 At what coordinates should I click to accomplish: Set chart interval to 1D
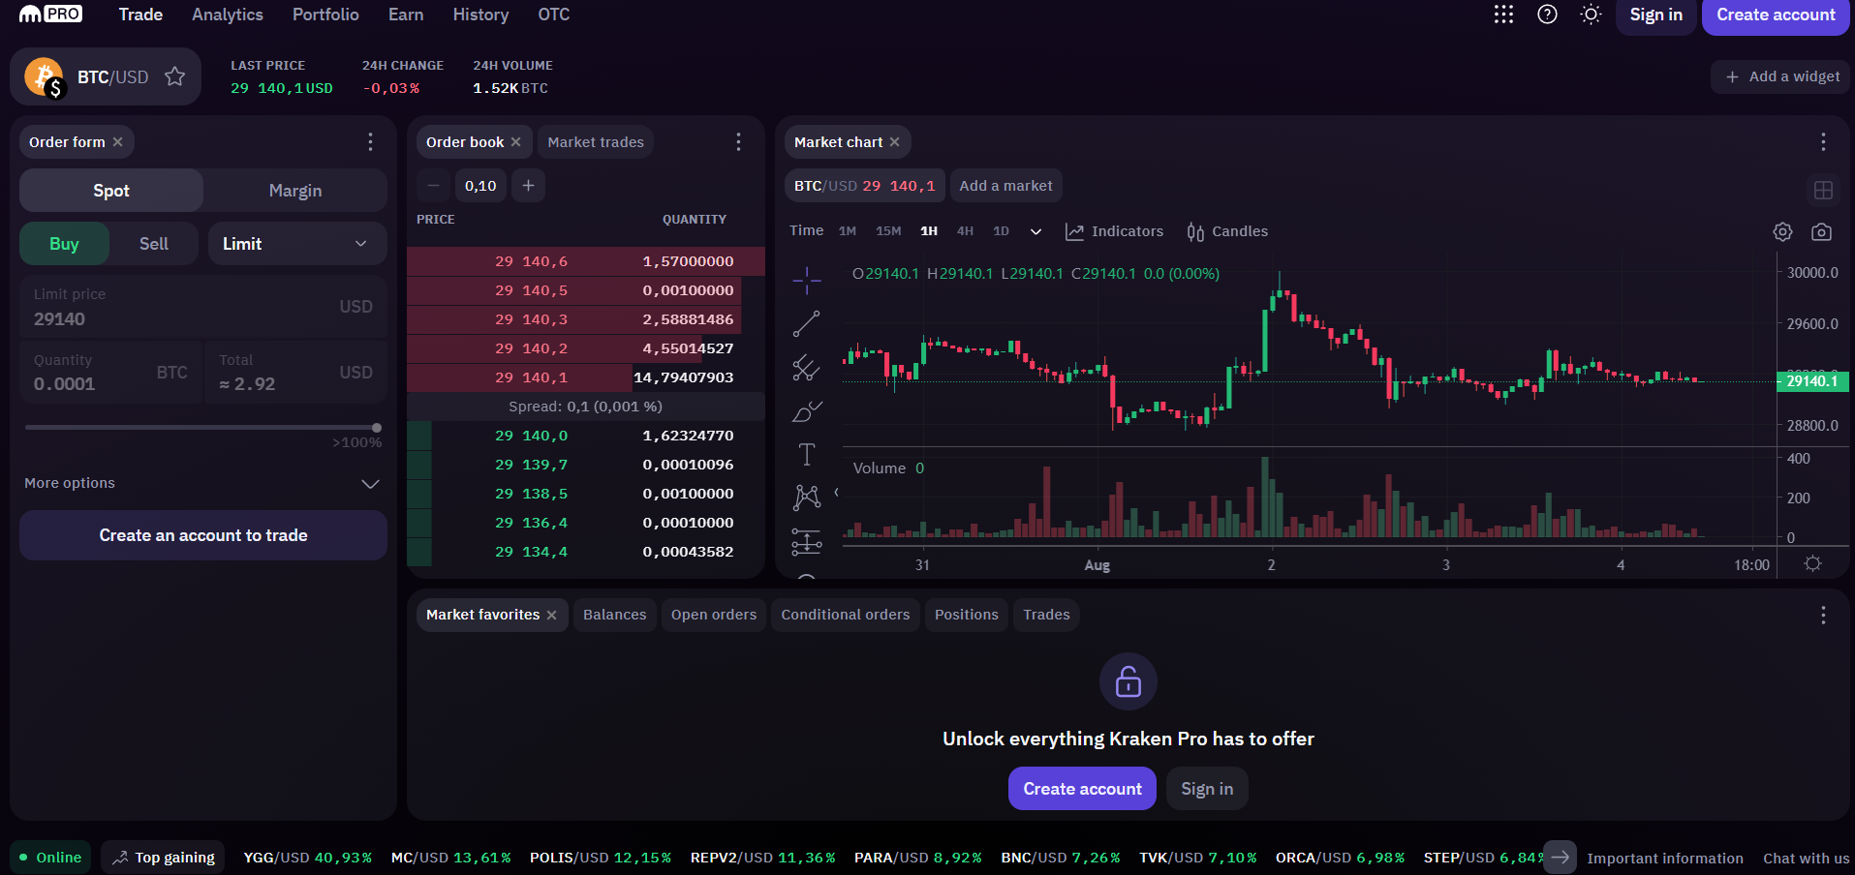[x=1001, y=231]
